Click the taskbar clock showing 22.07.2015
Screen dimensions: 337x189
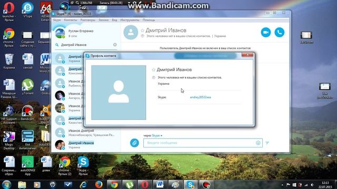point(325,185)
